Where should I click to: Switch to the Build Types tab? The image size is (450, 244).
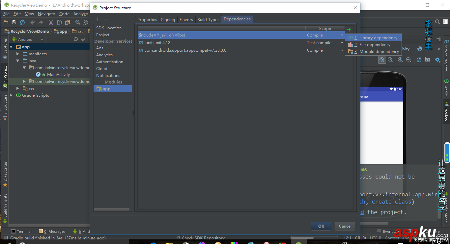pos(208,20)
